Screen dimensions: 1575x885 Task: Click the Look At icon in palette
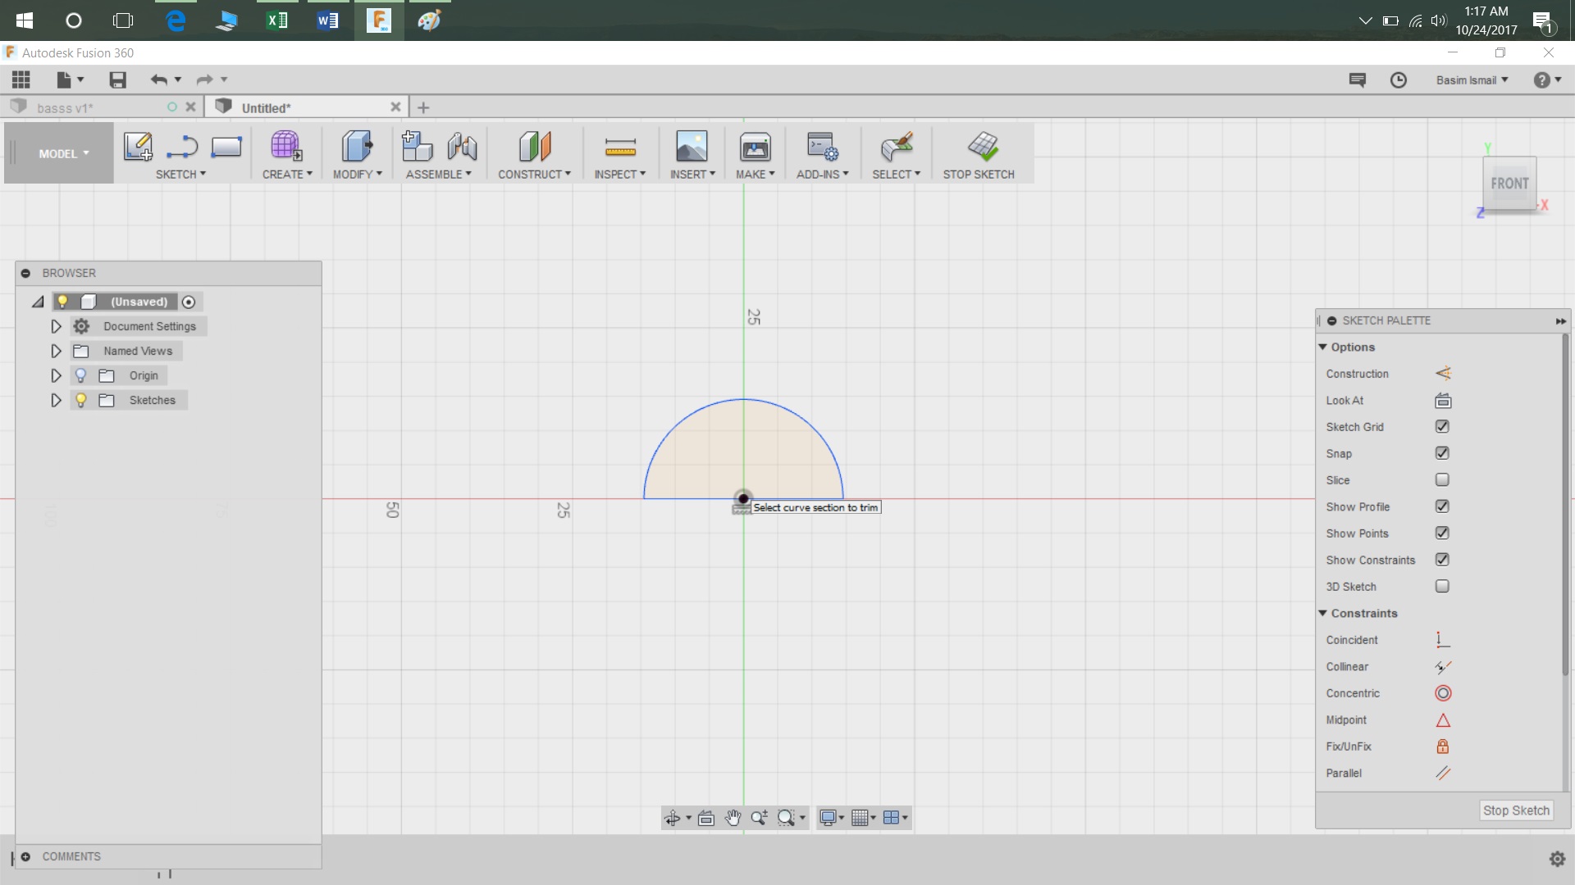[x=1443, y=401]
